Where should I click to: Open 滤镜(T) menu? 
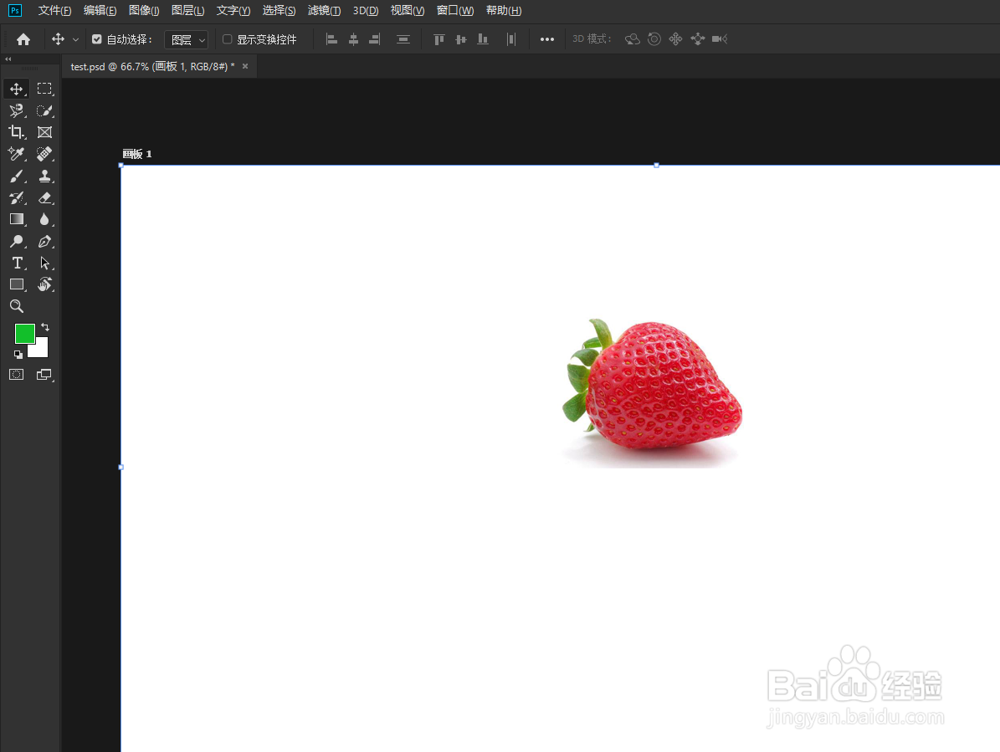click(324, 10)
